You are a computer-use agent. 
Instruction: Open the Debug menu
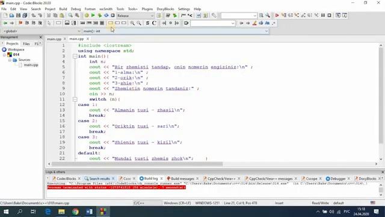(76, 9)
